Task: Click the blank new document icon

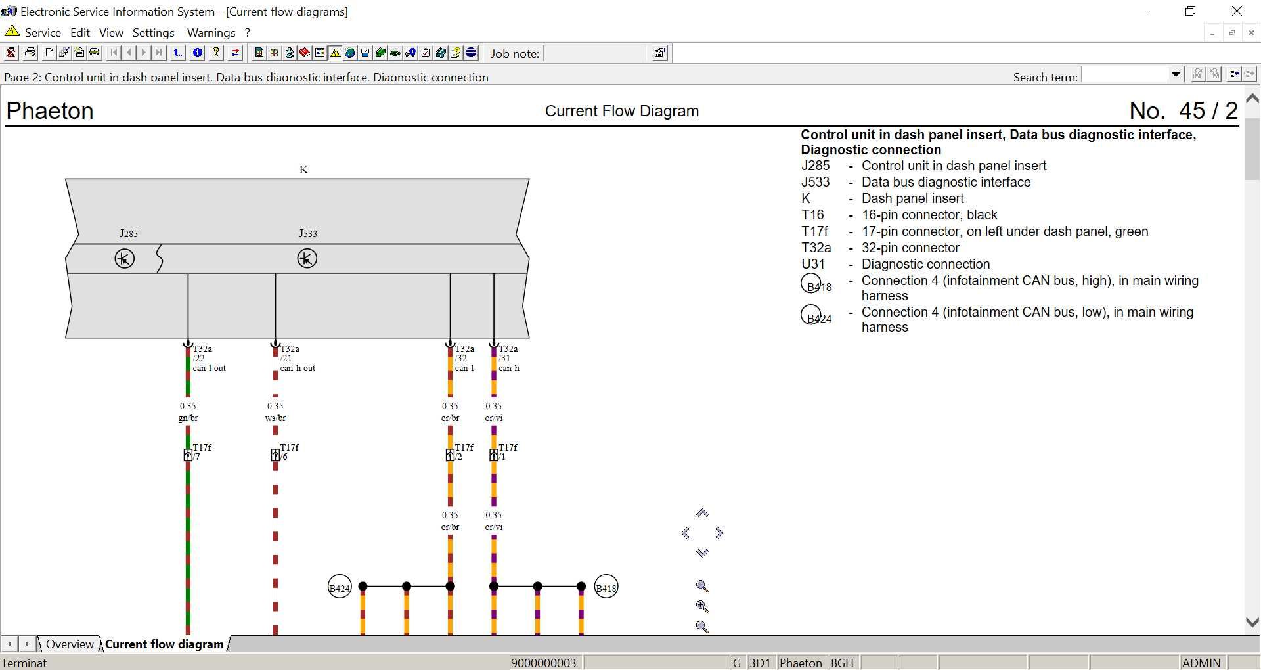Action: click(x=49, y=53)
